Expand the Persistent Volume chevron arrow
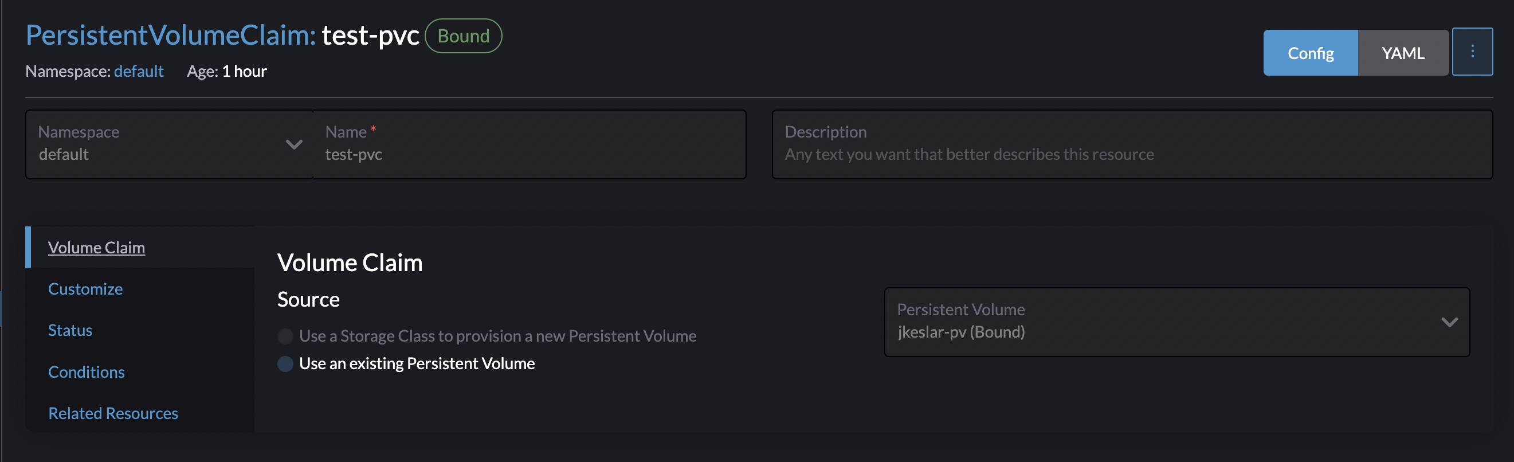 click(1449, 323)
